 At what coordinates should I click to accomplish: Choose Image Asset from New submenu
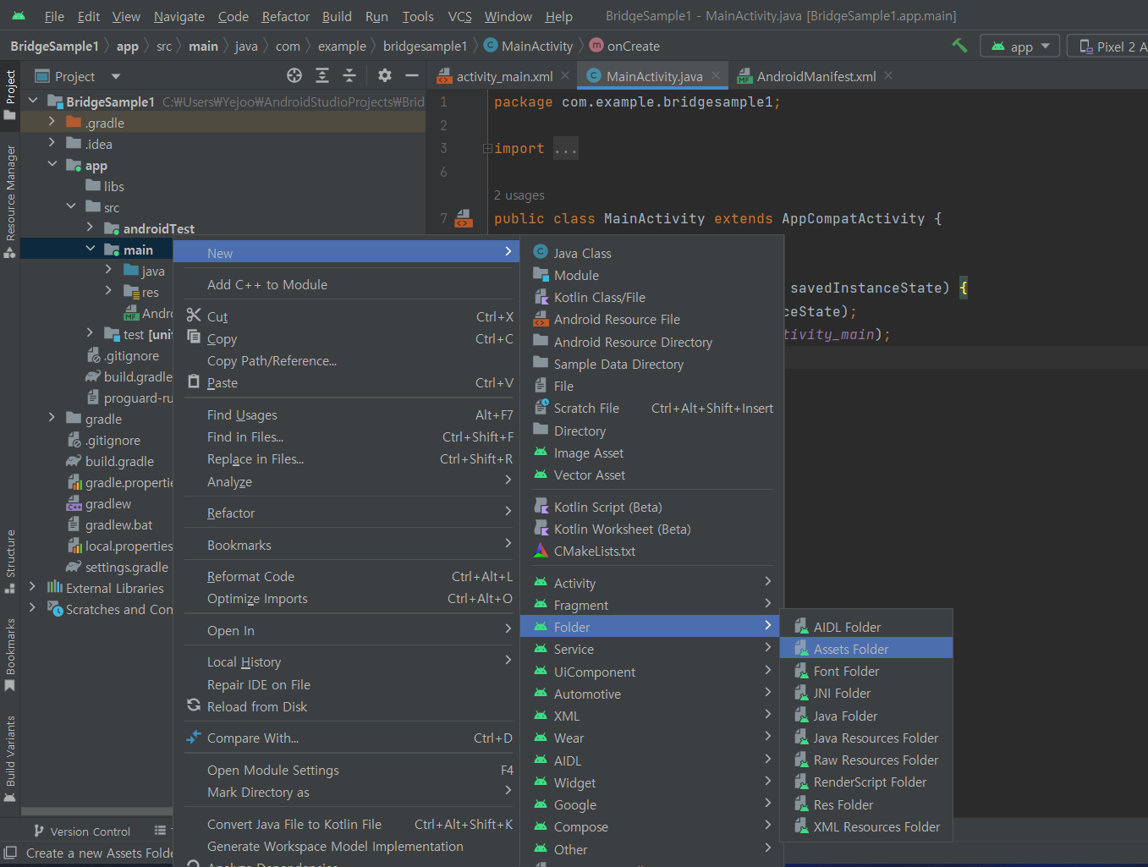click(650, 453)
